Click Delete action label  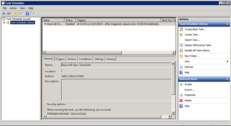188,100
